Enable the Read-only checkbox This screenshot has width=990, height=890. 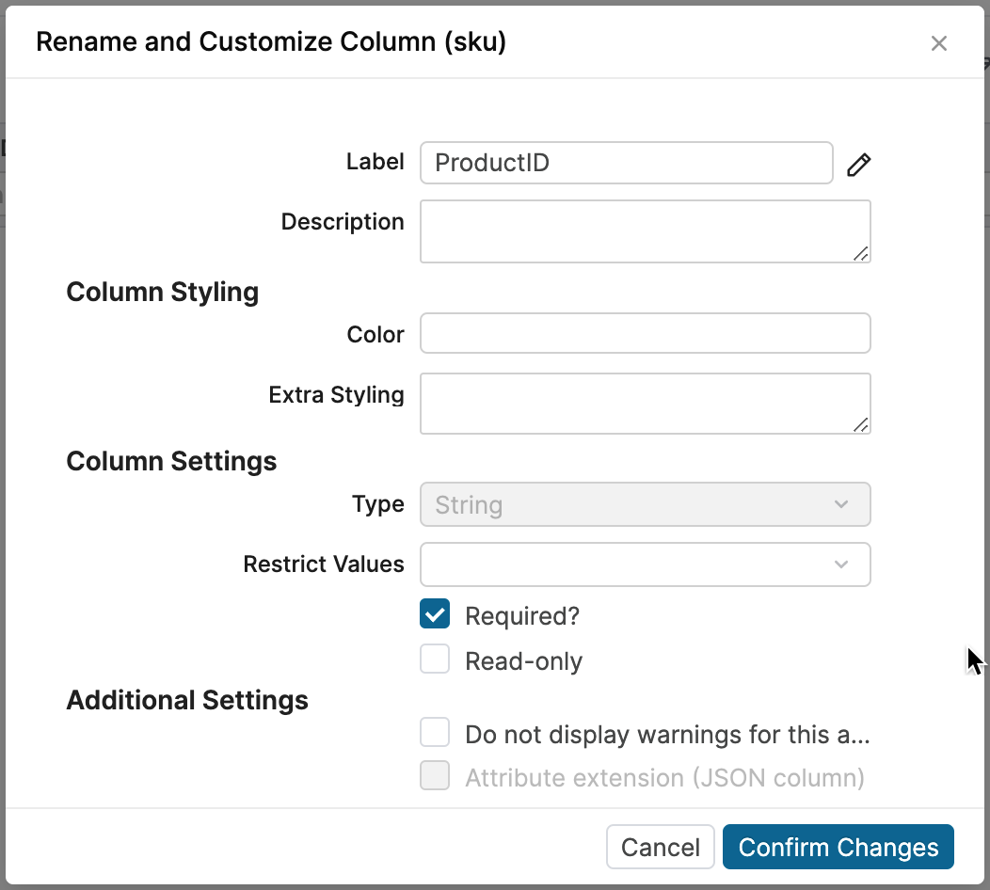435,659
